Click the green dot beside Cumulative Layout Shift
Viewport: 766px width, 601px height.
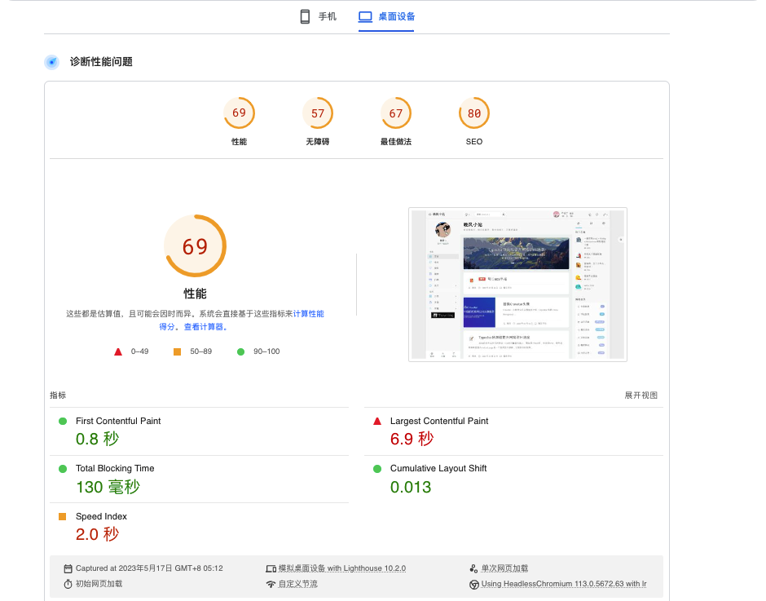click(x=377, y=469)
